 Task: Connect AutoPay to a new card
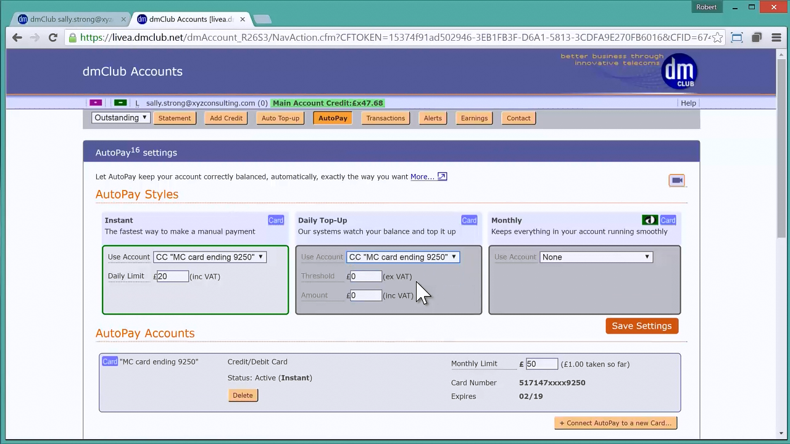pyautogui.click(x=616, y=423)
